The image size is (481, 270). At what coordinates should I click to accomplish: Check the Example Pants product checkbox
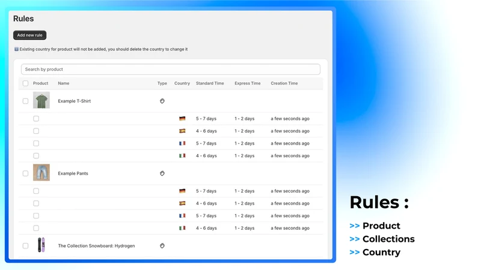click(25, 173)
